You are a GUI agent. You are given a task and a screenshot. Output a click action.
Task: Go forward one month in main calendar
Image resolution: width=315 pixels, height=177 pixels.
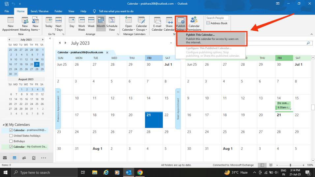[65, 43]
